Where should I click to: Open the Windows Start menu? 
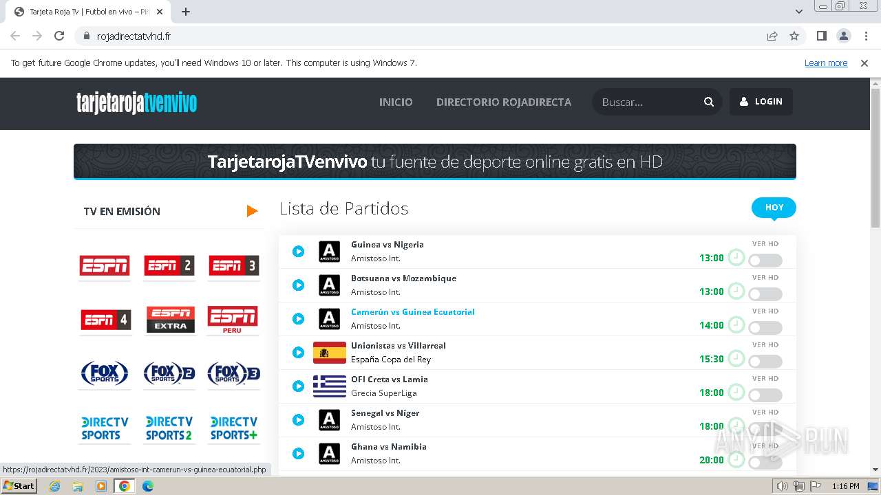(x=19, y=486)
